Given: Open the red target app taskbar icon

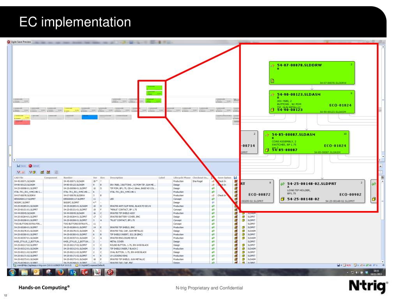Looking at the screenshot, I should click(110, 272).
